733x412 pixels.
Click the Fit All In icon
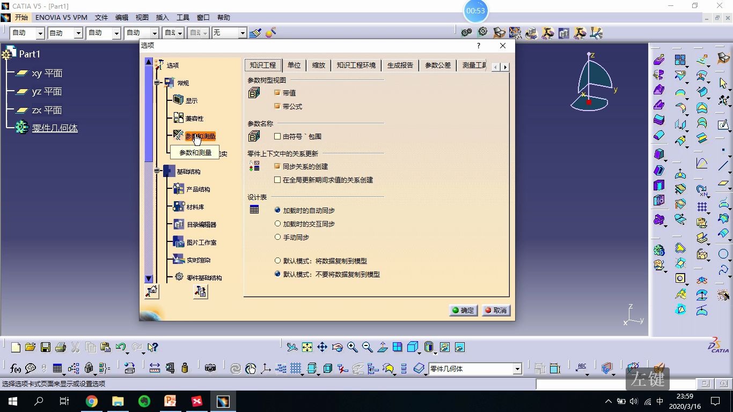click(x=307, y=347)
